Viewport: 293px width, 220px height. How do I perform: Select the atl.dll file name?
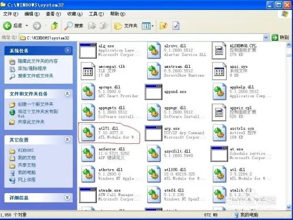tap(237, 170)
